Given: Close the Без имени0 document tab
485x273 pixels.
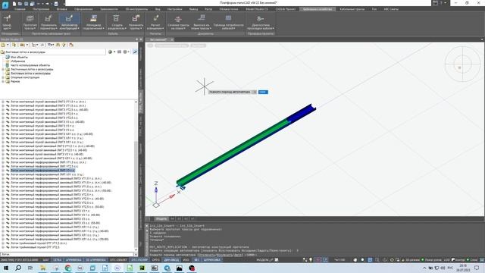Looking at the screenshot, I should pos(172,39).
